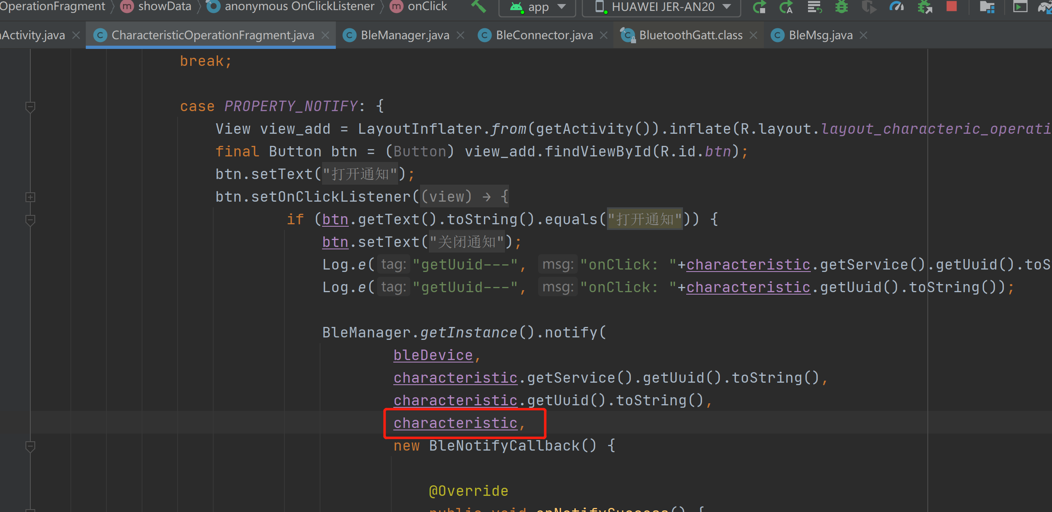Screen dimensions: 1052x512
Task: Click the class icon on the BleMsg.java tab
Action: [x=778, y=35]
